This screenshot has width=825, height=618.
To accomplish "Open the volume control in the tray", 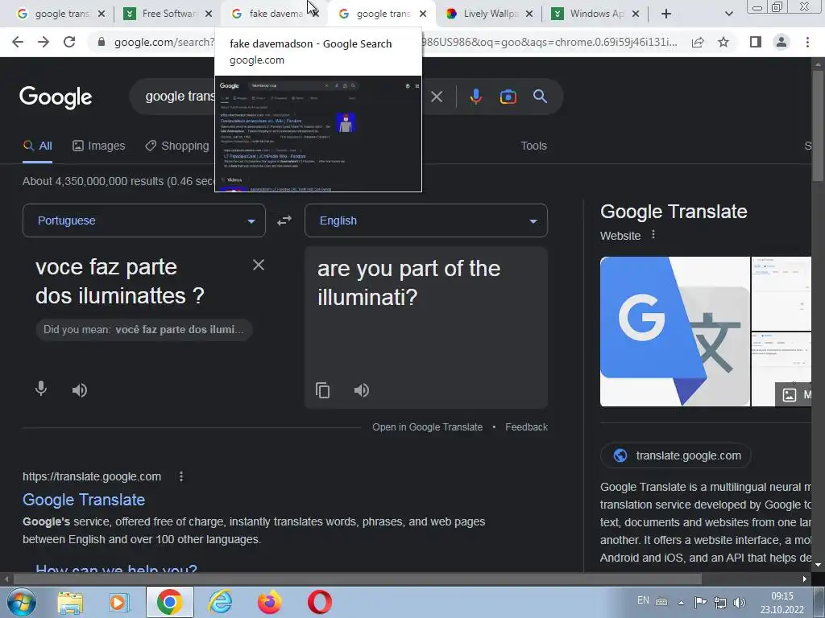I will pyautogui.click(x=740, y=603).
